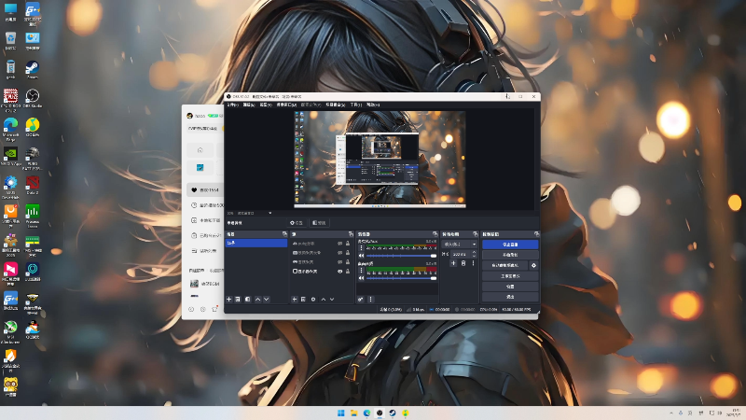Screen dimensions: 746x420
Task: Open the Mic/Aux channel three-dot options
Action: (x=361, y=248)
